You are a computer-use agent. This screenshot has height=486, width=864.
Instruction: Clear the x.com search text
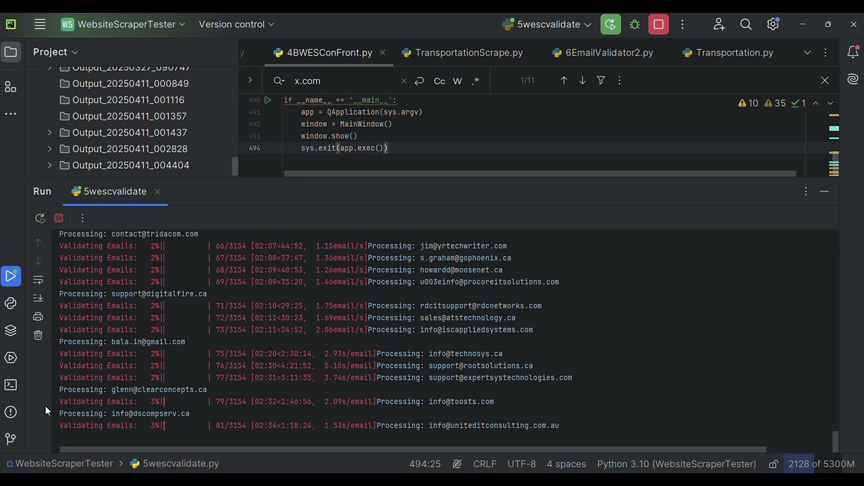(404, 81)
